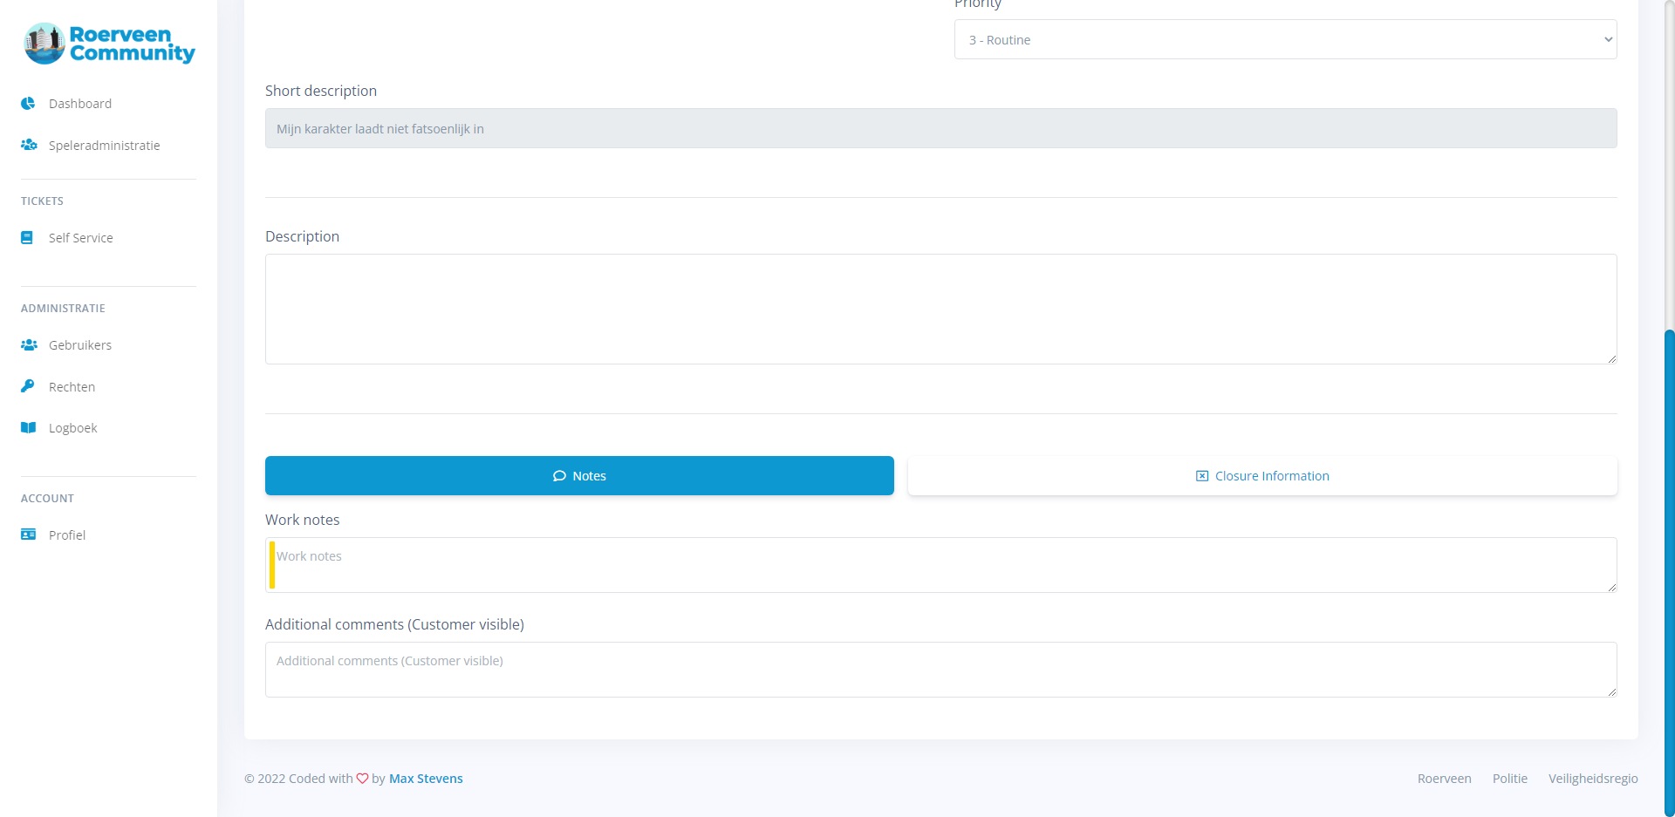The width and height of the screenshot is (1675, 817).
Task: Click the Short description field
Action: tap(940, 129)
